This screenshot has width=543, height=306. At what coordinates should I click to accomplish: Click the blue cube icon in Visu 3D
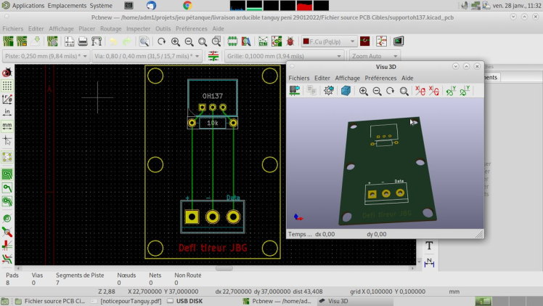pos(346,91)
